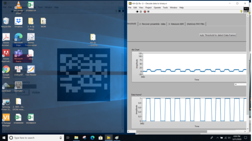The height and width of the screenshot is (141, 252).
Task: Select the 2- A-QL (Trang) folder icon
Action: (31, 24)
